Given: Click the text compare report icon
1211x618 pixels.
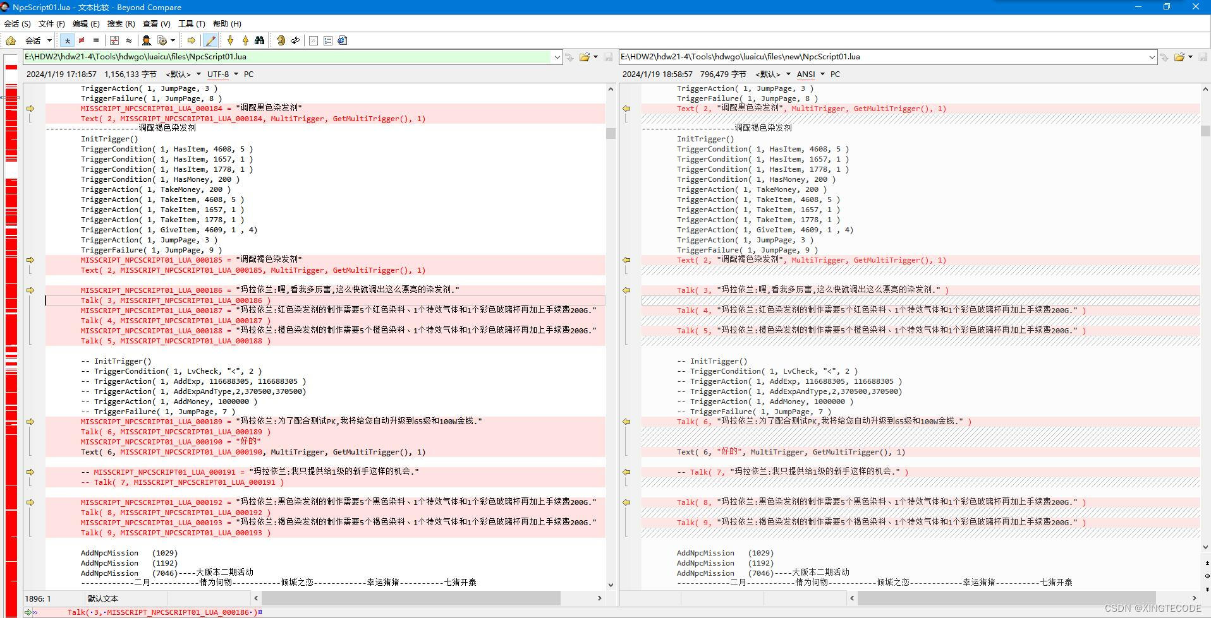Looking at the screenshot, I should point(343,40).
